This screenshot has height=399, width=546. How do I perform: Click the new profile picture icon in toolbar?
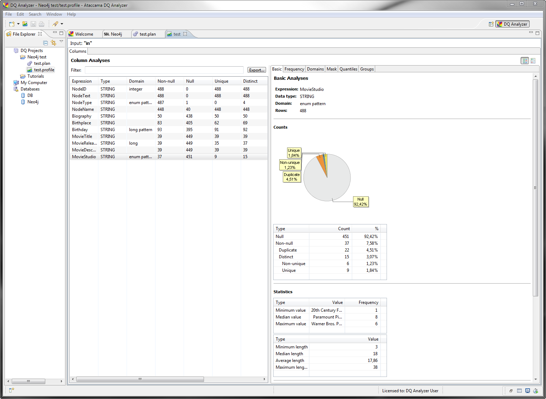pyautogui.click(x=25, y=24)
